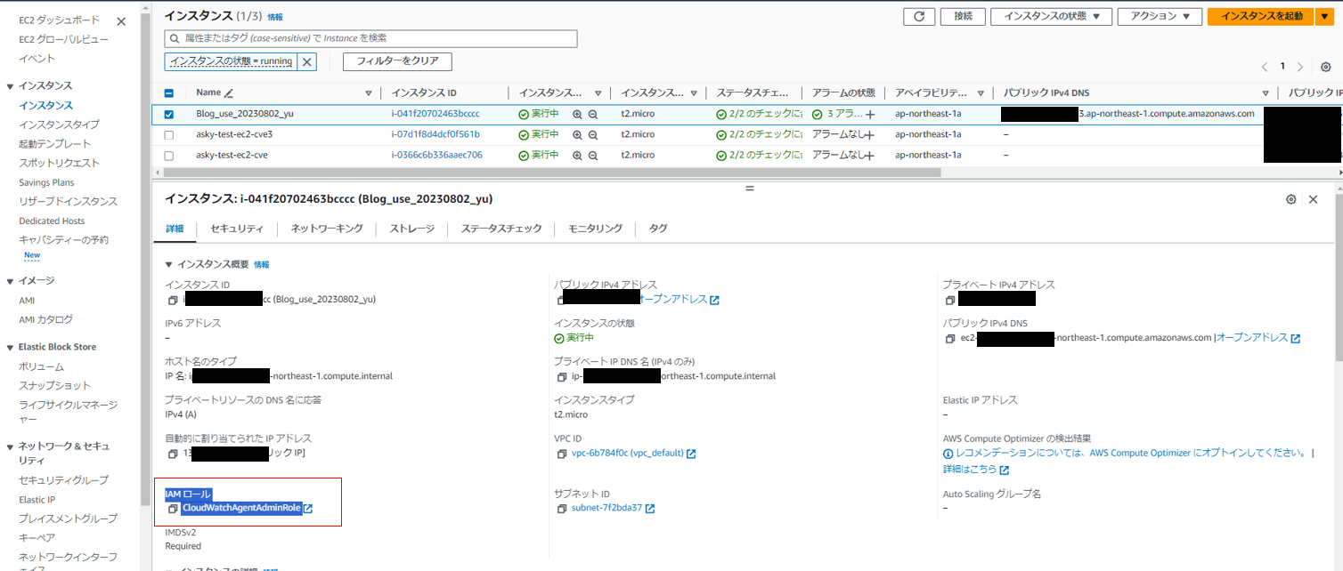Zoom out icon on the i-0366c6b336aaec706 row
This screenshot has width=1343, height=571.
point(592,155)
